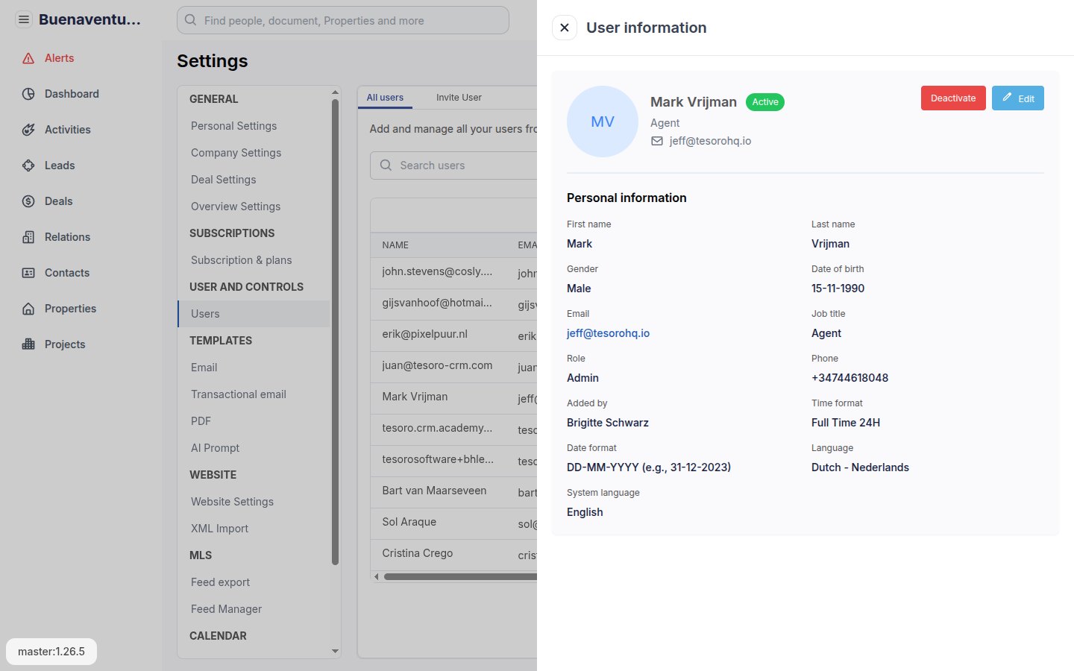Image resolution: width=1074 pixels, height=671 pixels.
Task: Open Personal Settings
Action: click(233, 126)
